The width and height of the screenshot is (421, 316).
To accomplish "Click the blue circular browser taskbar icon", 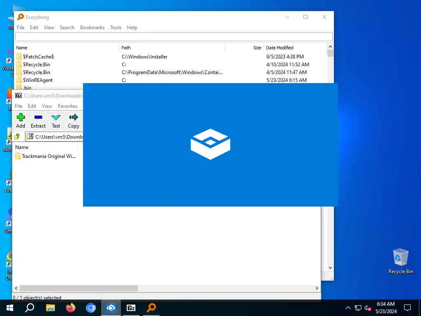I will [91, 308].
